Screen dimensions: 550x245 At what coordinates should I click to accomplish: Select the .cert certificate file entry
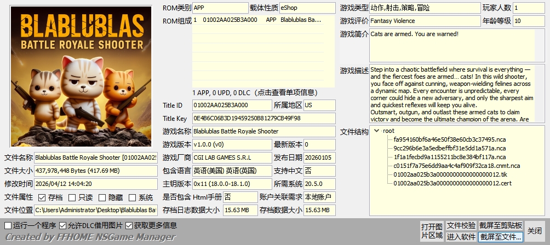click(x=452, y=183)
